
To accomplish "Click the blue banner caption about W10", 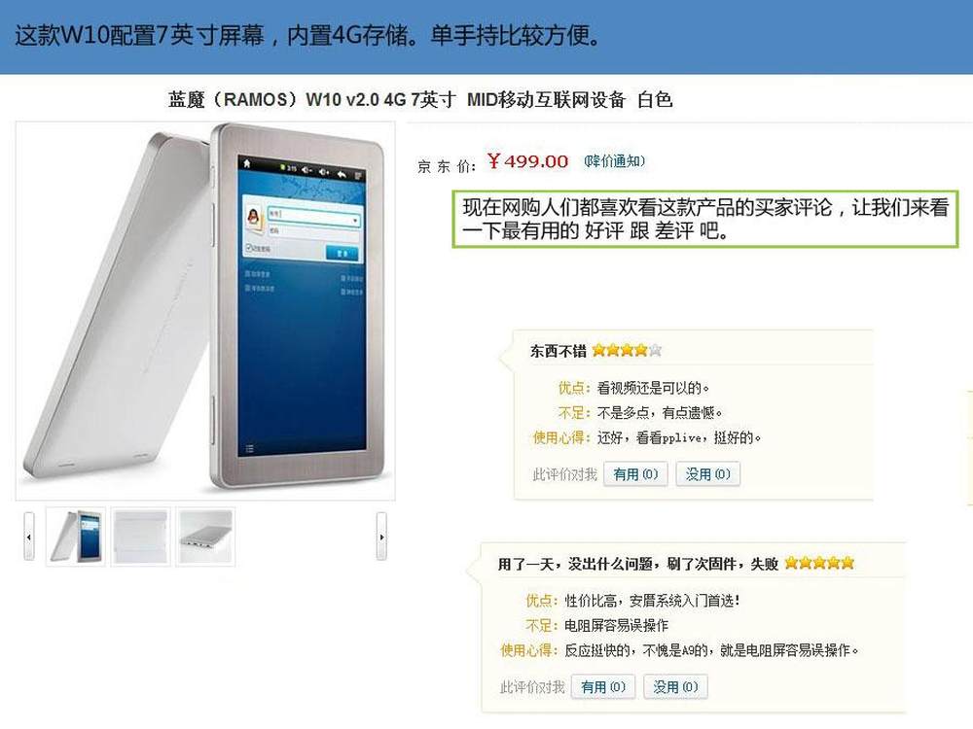I will 308,35.
